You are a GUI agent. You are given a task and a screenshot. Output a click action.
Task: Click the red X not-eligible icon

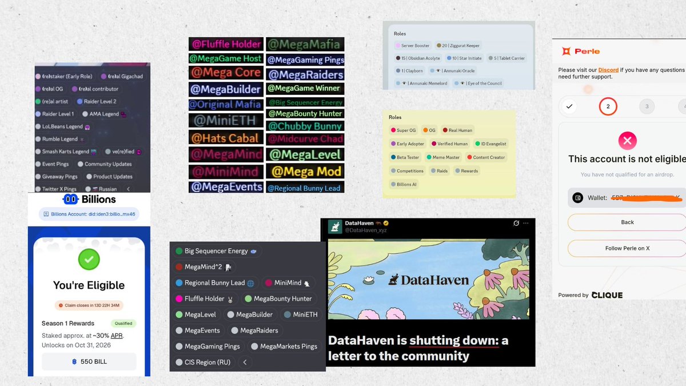[627, 140]
